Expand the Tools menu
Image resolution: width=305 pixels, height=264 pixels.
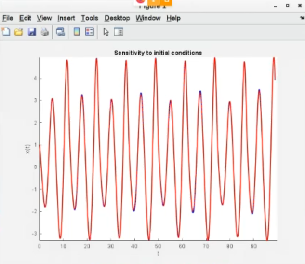click(90, 18)
